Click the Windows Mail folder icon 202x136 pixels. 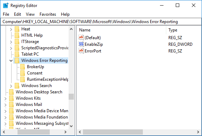11,105
